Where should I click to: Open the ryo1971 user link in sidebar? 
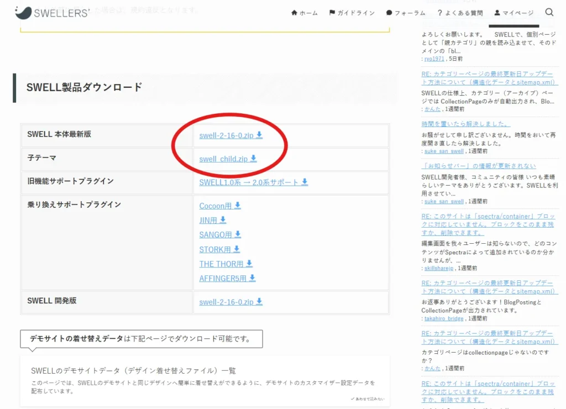click(x=433, y=59)
